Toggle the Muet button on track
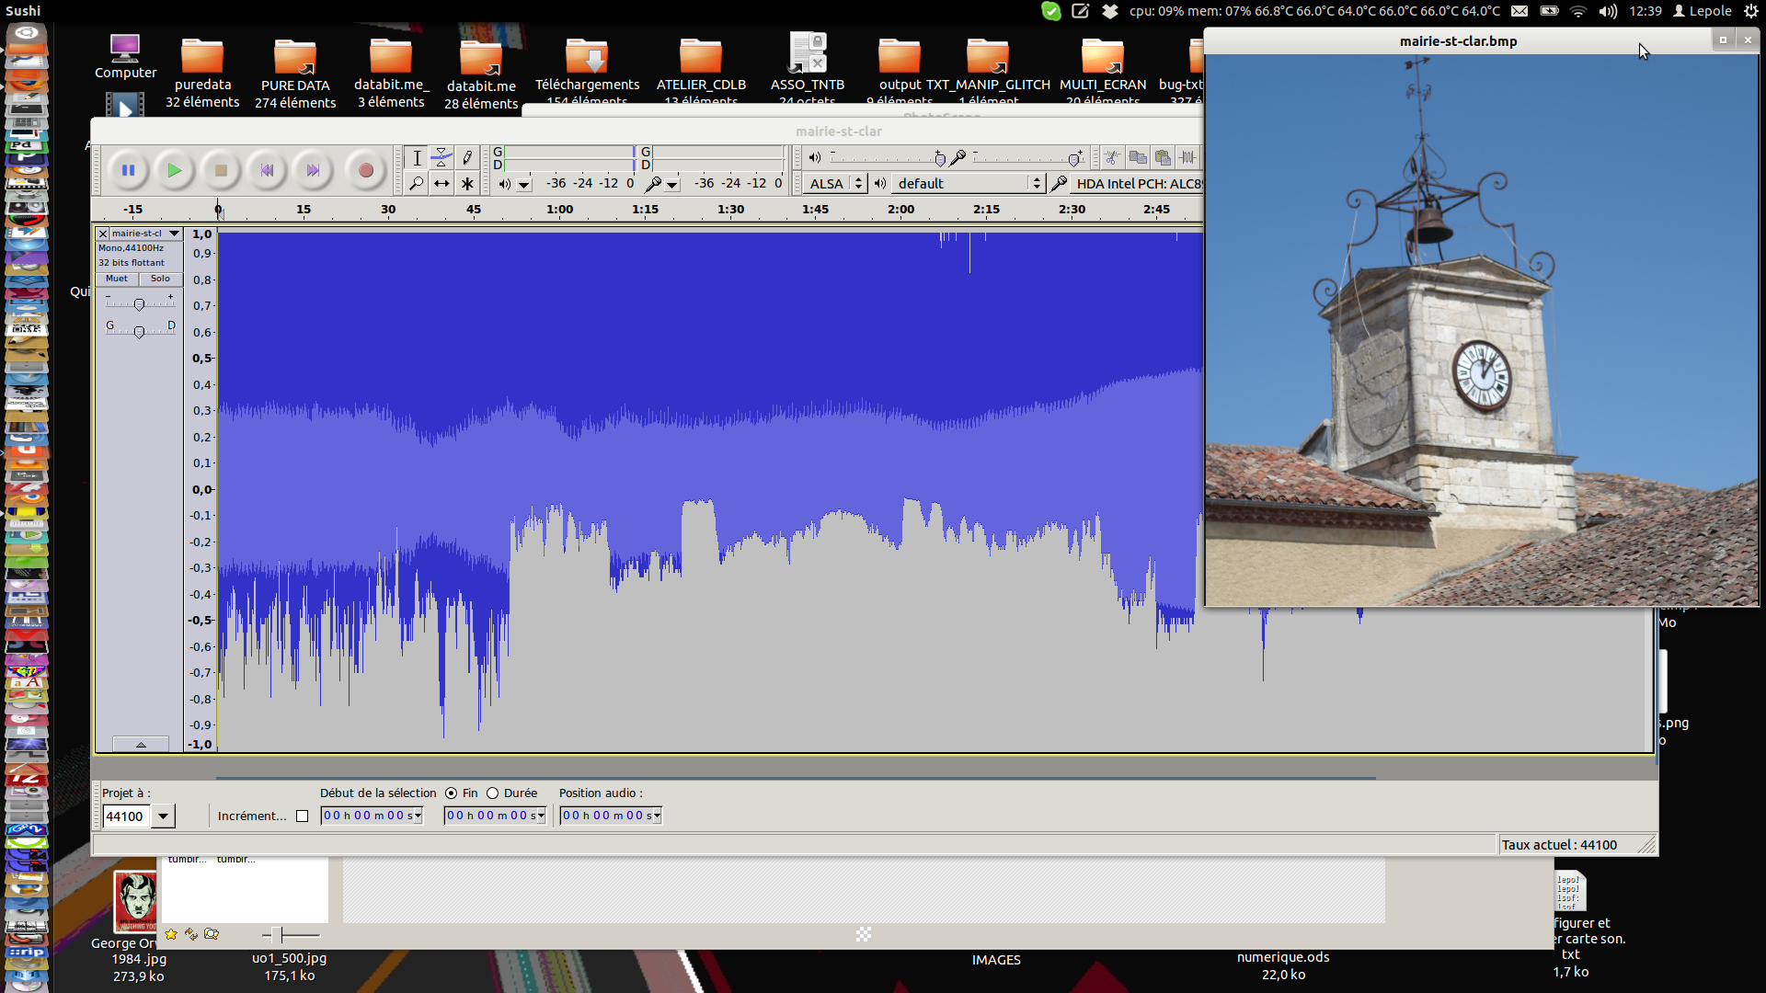 [x=117, y=279]
